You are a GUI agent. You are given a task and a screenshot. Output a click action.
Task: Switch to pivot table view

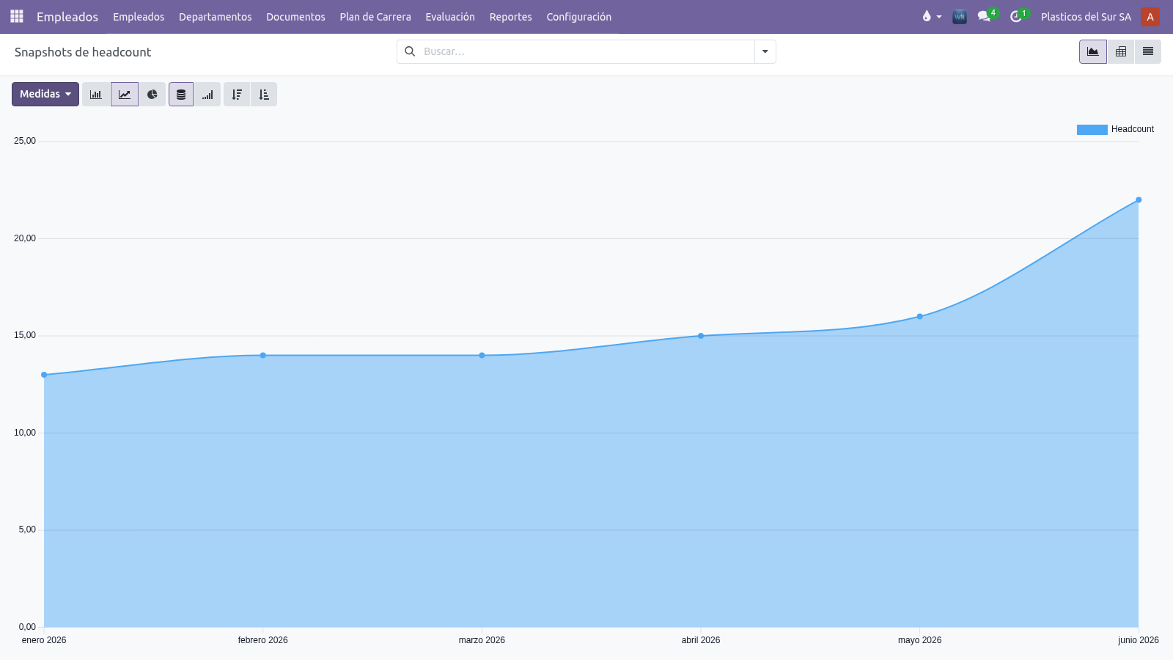1121,51
